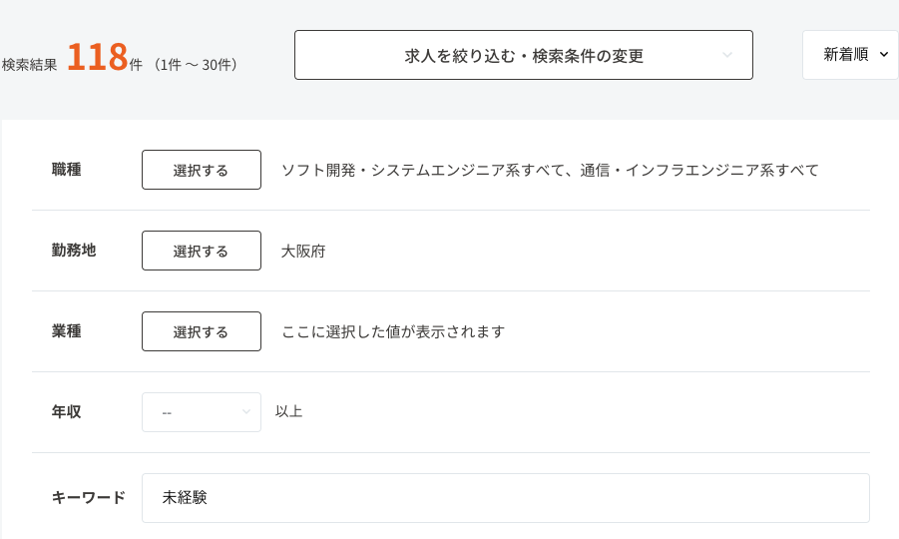
Task: Click the 職種 row label
Action: (x=67, y=170)
